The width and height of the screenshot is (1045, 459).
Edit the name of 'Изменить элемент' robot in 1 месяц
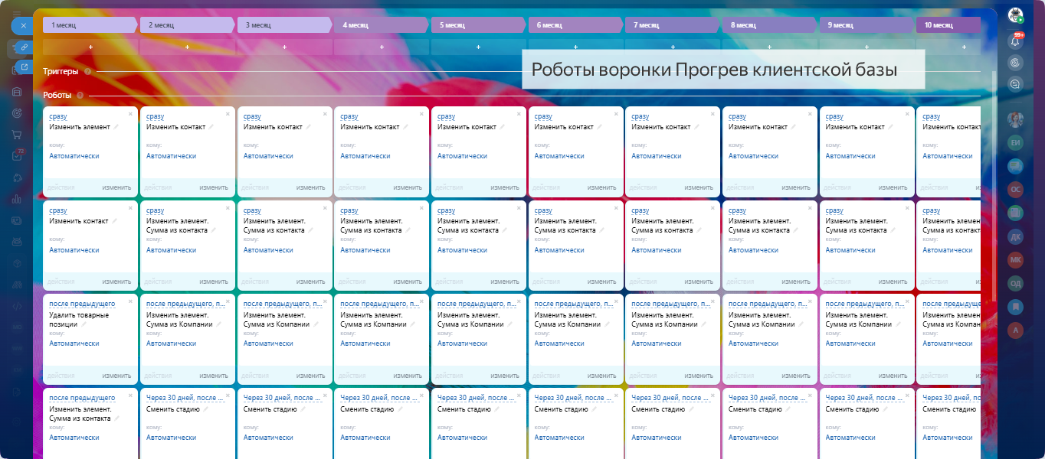116,127
